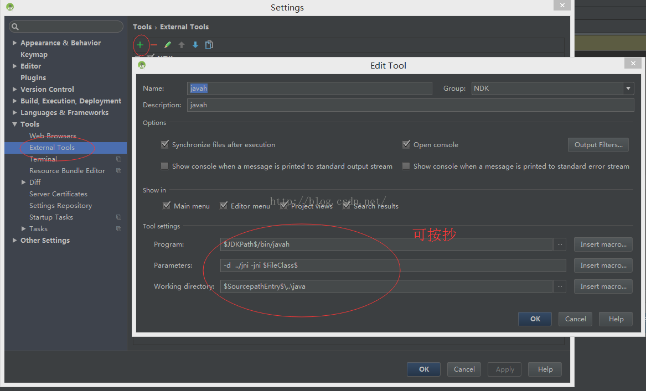Click the pencil edit tool icon
The image size is (646, 391).
[168, 45]
